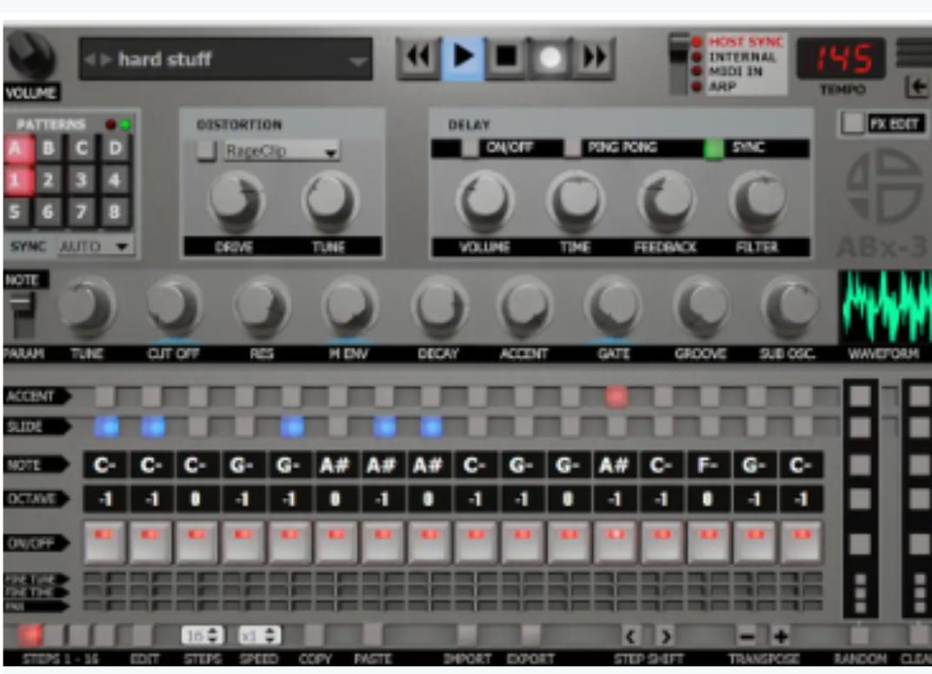Image resolution: width=932 pixels, height=674 pixels.
Task: Click the record button
Action: pyautogui.click(x=550, y=57)
